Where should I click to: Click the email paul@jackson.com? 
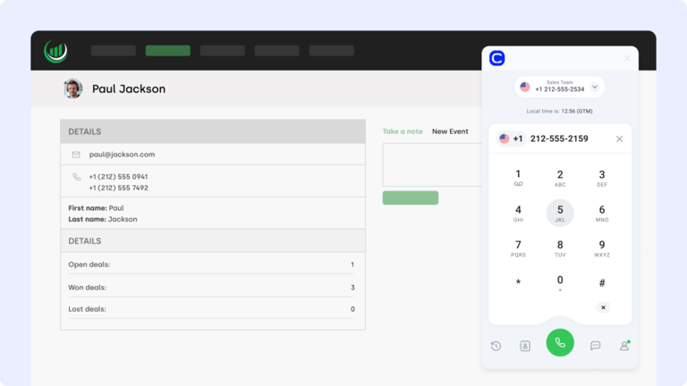click(x=122, y=155)
